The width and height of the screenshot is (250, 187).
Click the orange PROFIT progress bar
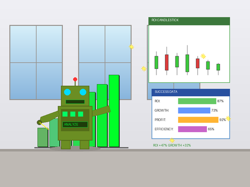click(198, 120)
